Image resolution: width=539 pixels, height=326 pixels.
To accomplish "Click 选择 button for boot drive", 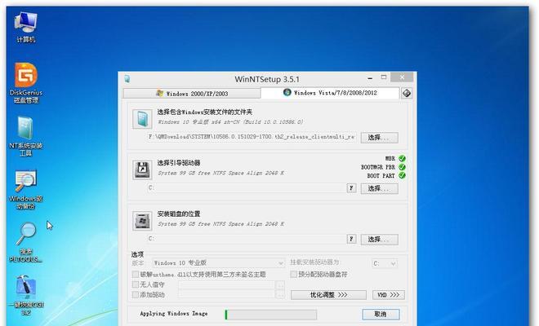I will point(379,188).
